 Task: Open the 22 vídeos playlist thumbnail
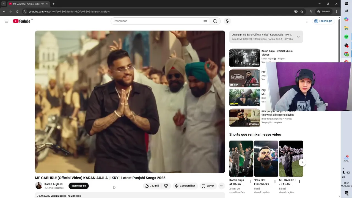pos(245,118)
